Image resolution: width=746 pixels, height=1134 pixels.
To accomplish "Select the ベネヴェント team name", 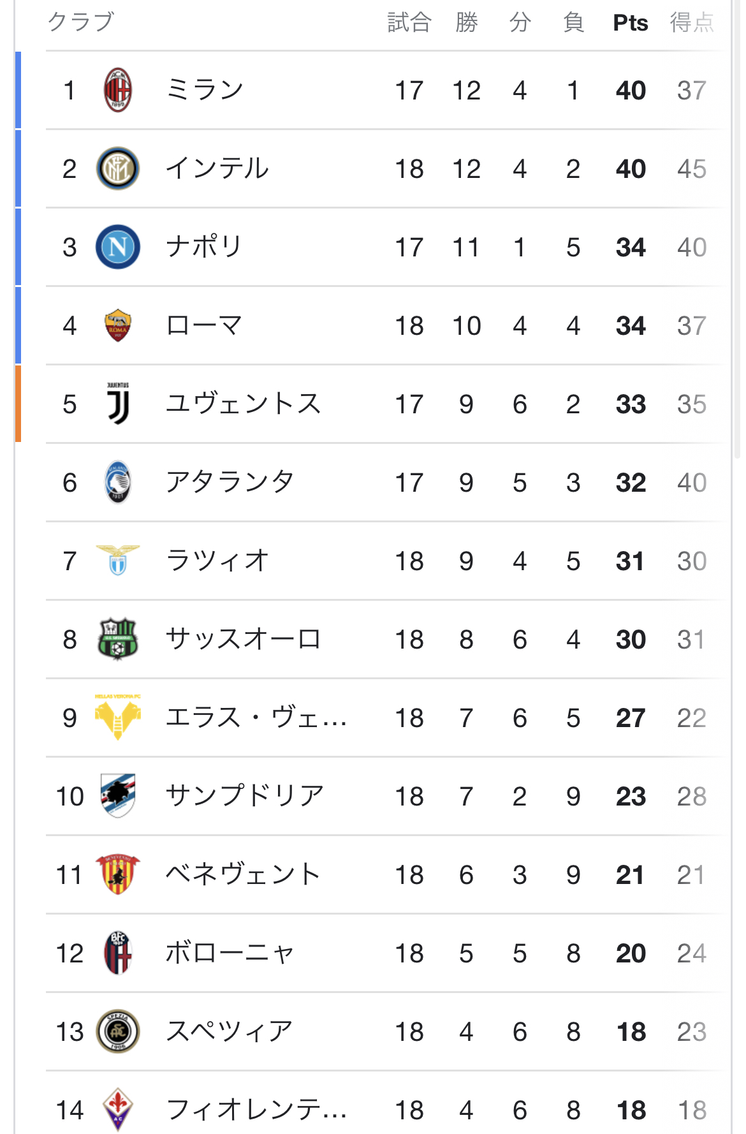I will (243, 874).
